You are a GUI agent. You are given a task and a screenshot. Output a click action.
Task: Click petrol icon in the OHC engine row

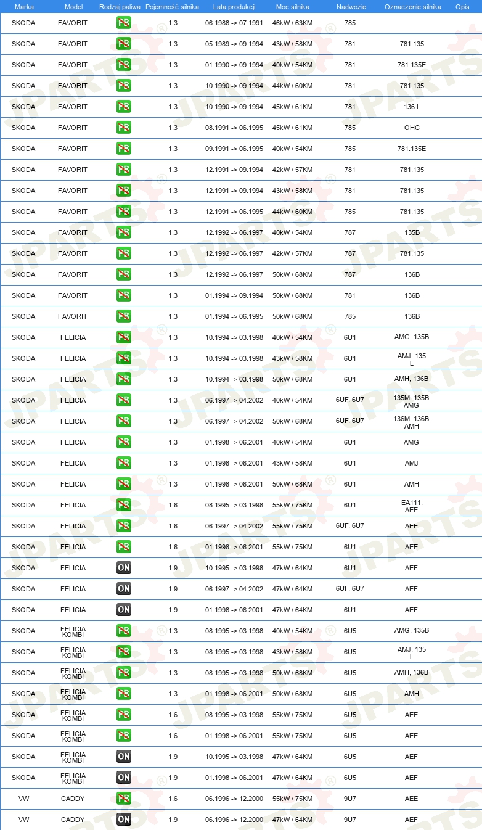click(123, 128)
